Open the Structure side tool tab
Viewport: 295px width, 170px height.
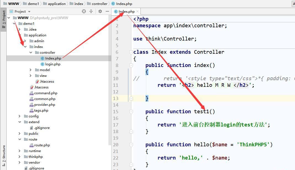[x=4, y=156]
